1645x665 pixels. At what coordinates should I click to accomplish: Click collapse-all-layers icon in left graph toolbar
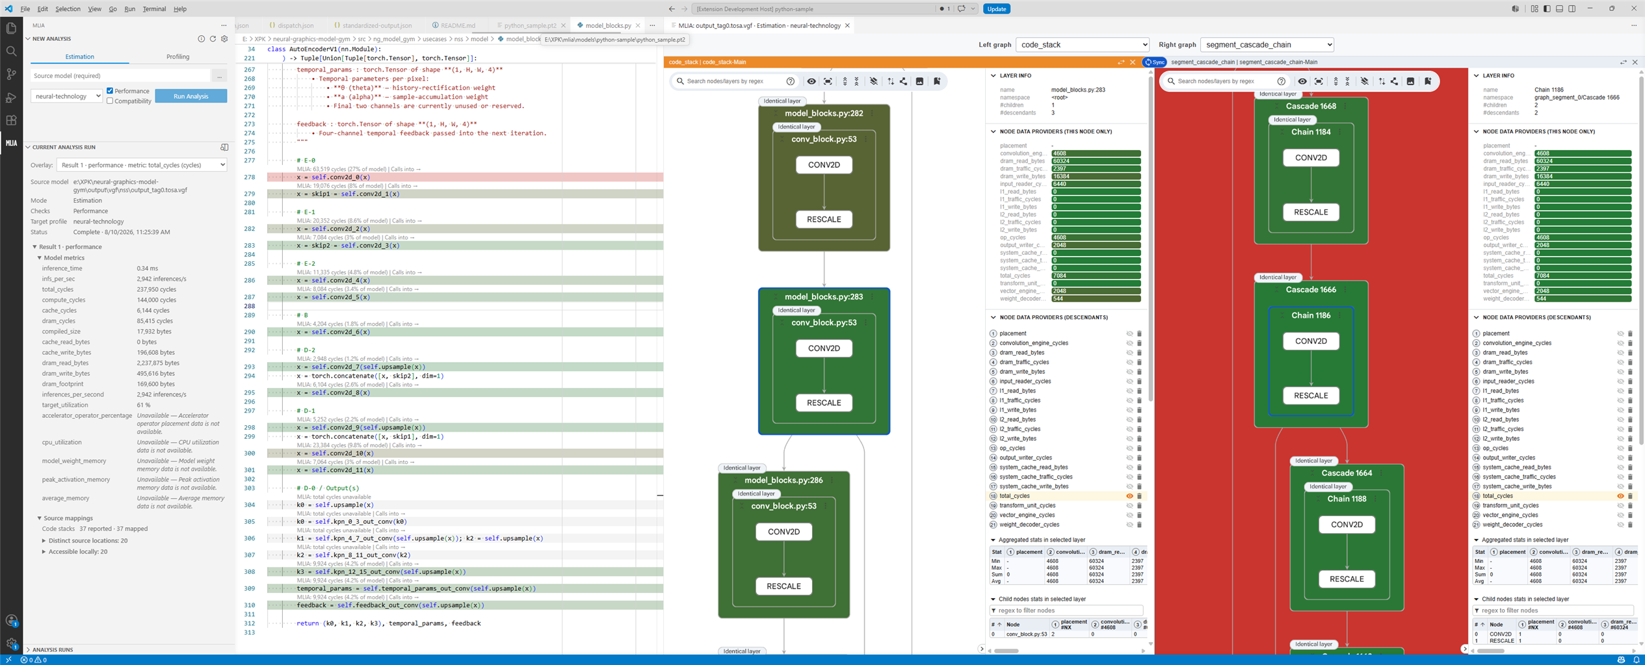click(x=857, y=81)
